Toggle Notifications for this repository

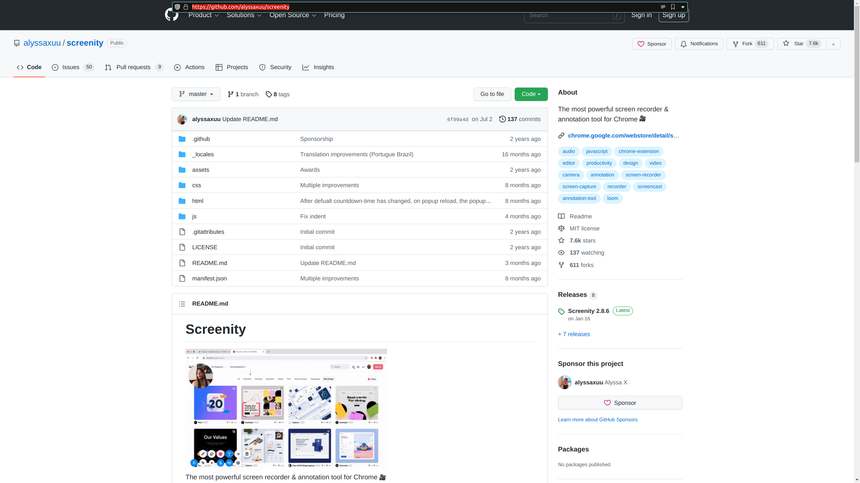pyautogui.click(x=699, y=44)
